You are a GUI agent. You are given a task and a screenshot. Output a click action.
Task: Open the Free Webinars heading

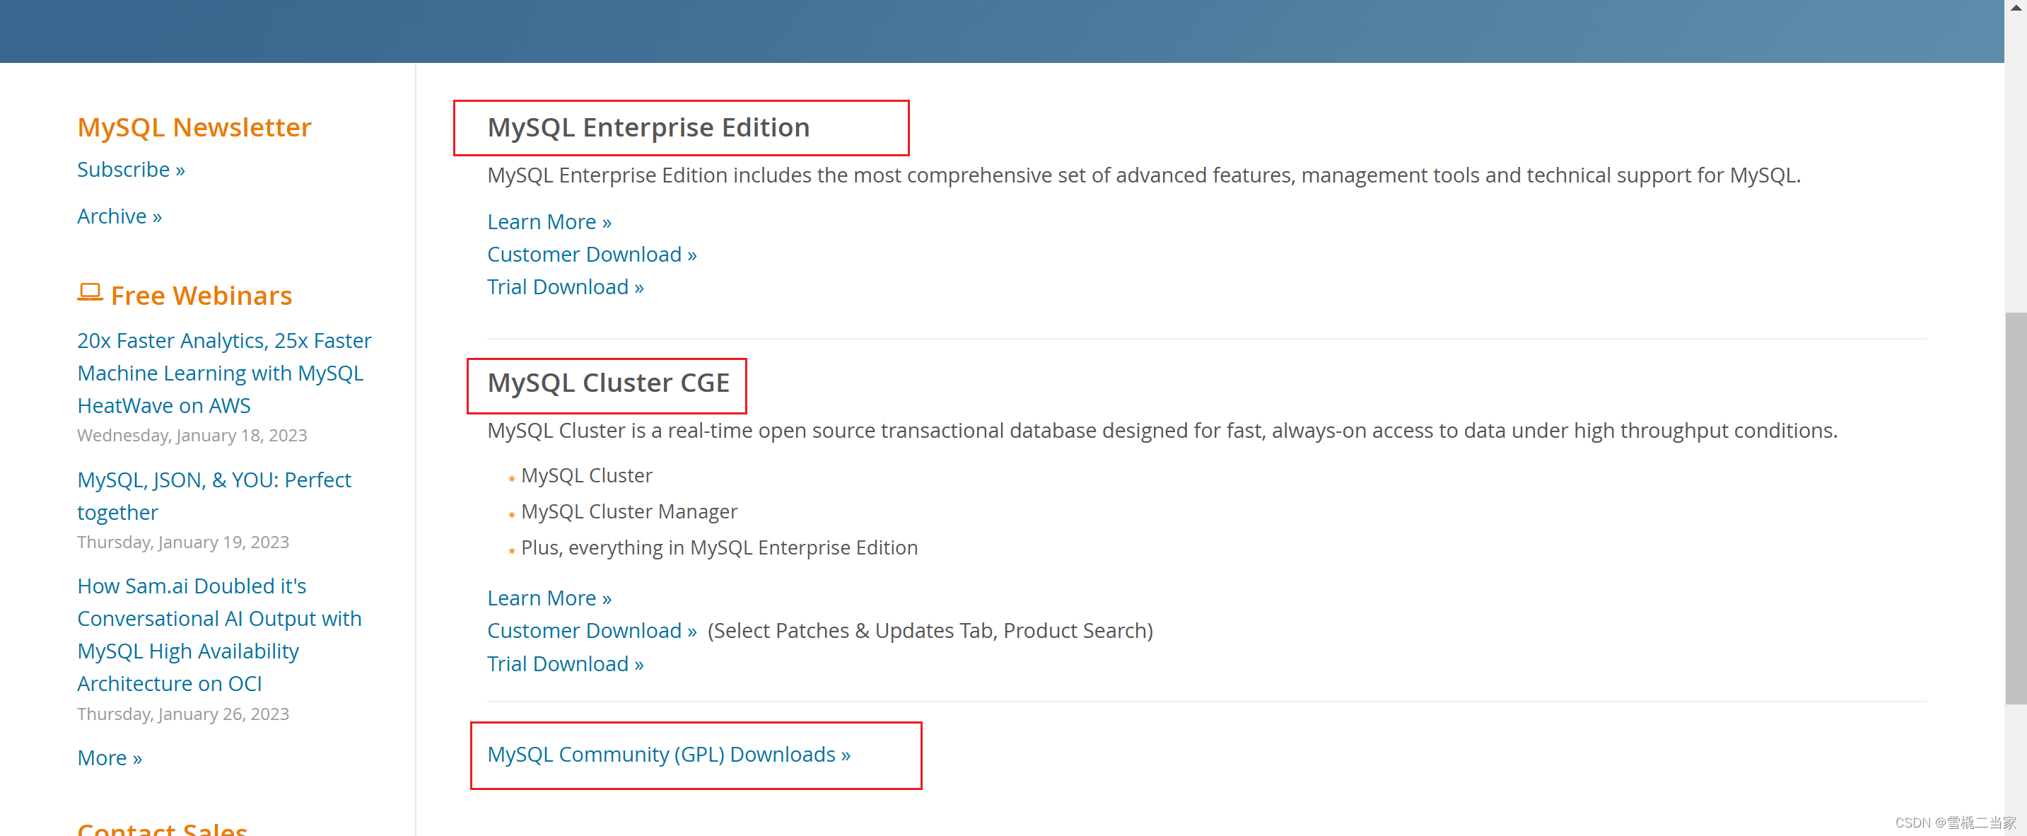201,295
